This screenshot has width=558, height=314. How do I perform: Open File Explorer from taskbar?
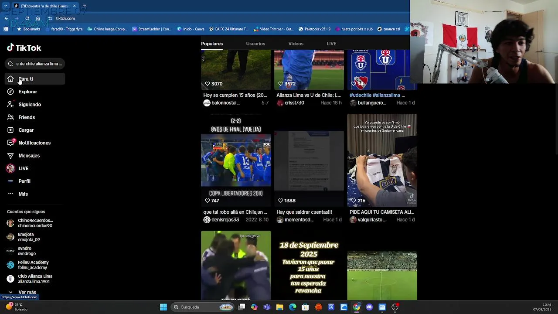(x=280, y=307)
